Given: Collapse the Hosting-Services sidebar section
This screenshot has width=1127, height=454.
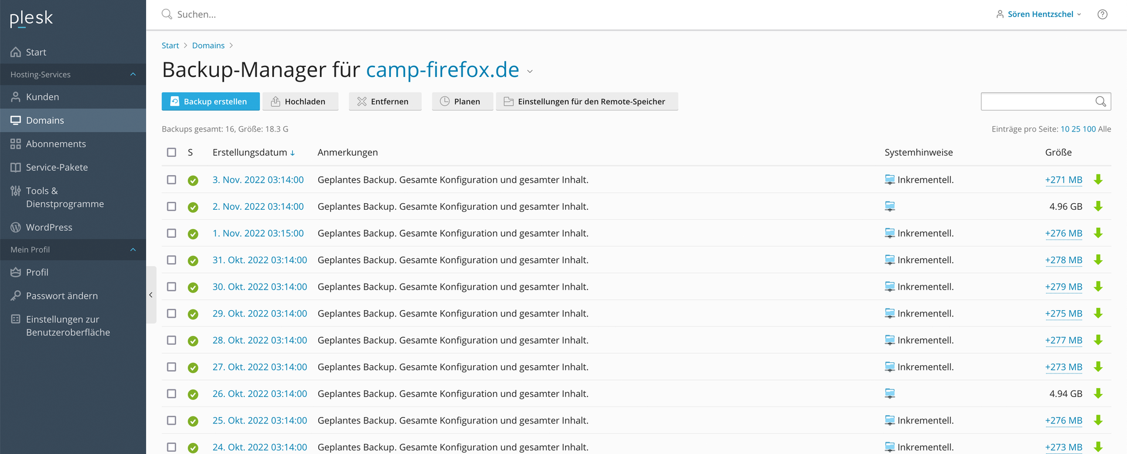Looking at the screenshot, I should [x=133, y=75].
